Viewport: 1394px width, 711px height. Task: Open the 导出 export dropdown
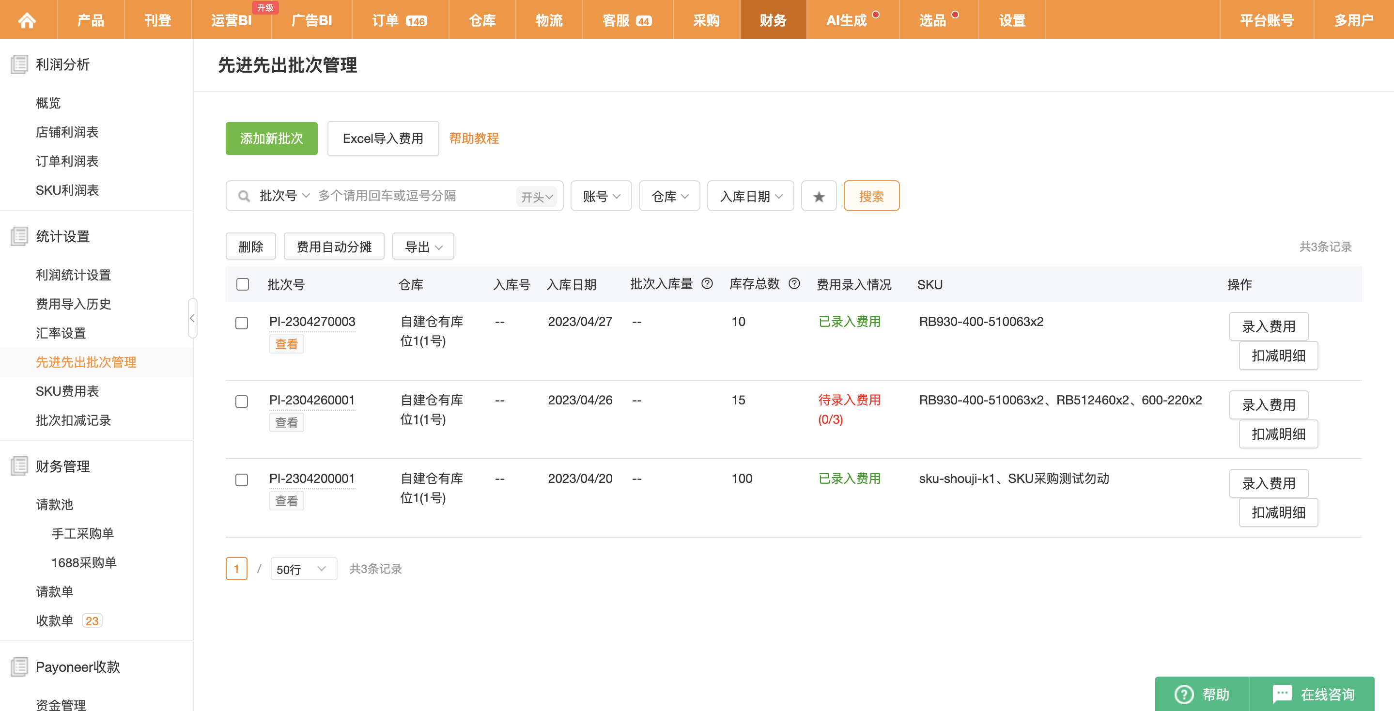pyautogui.click(x=423, y=247)
